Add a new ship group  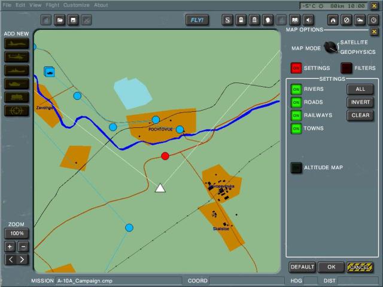[16, 70]
